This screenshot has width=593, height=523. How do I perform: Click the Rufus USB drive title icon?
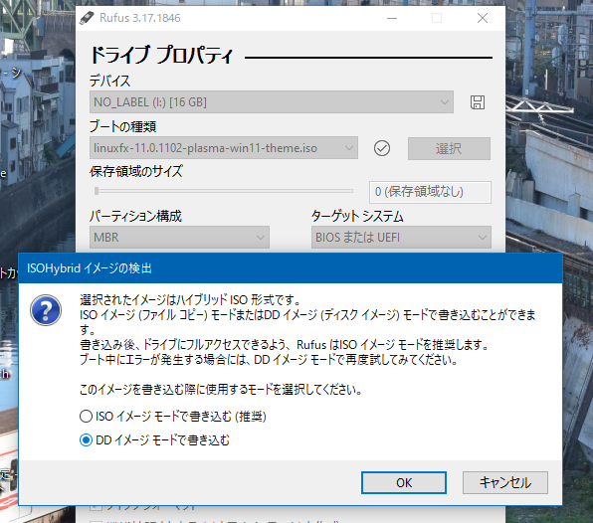(x=87, y=18)
